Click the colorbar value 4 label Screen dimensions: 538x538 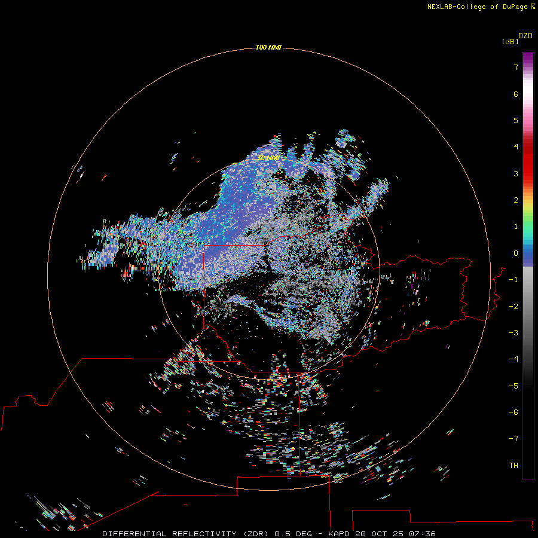coord(516,147)
